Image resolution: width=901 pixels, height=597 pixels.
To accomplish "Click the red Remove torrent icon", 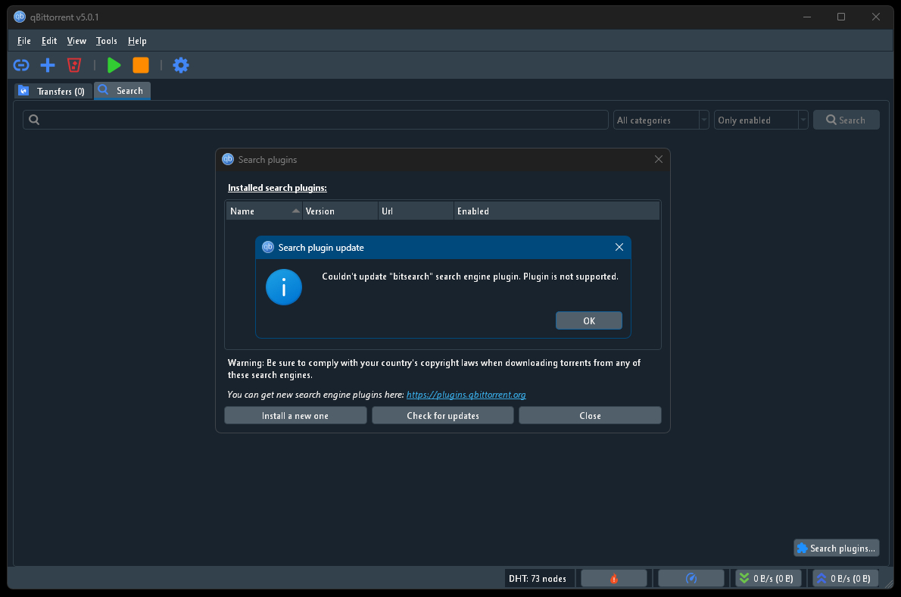I will 74,65.
